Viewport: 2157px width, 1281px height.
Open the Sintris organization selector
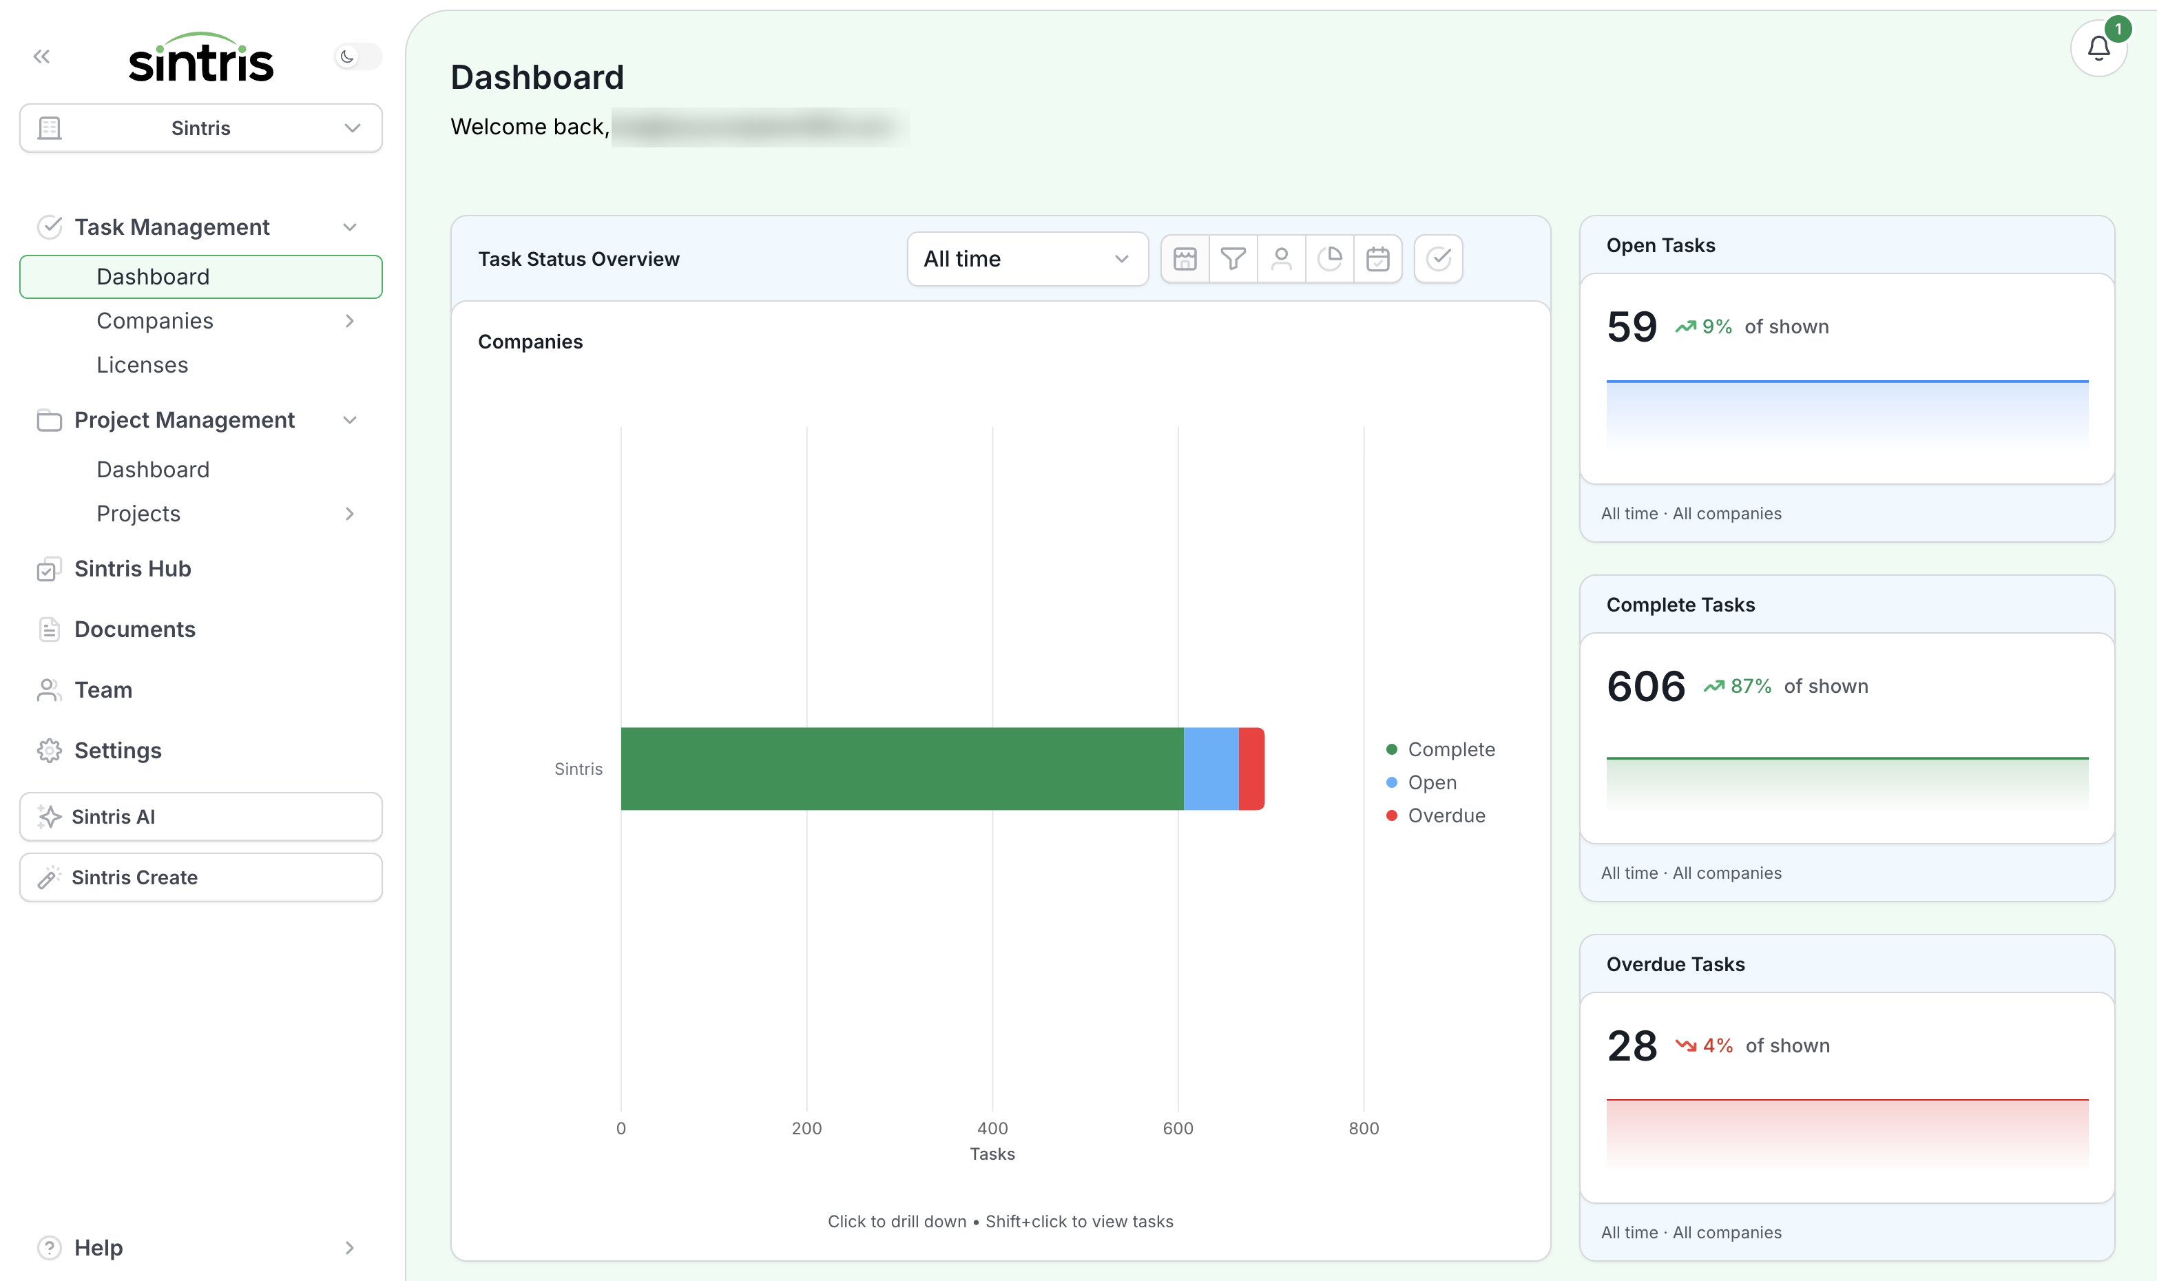click(x=201, y=127)
